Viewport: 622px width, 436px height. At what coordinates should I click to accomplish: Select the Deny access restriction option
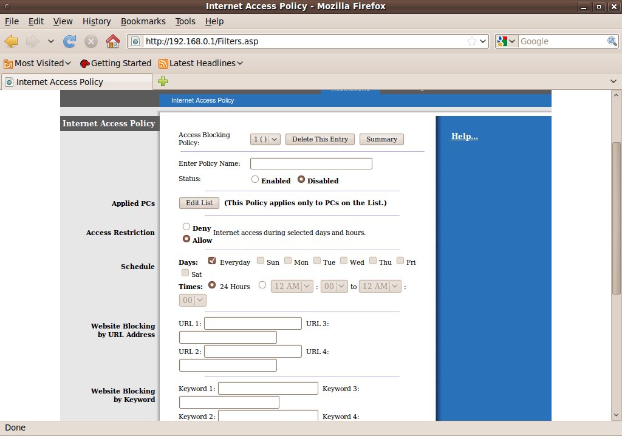coord(187,227)
